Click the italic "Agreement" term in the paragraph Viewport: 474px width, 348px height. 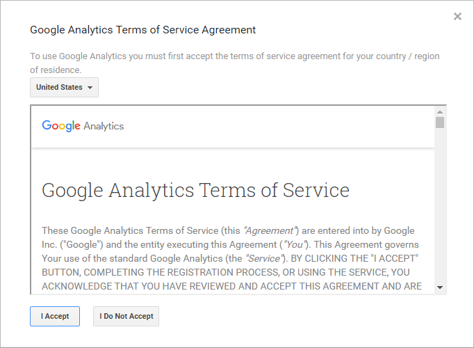(269, 231)
